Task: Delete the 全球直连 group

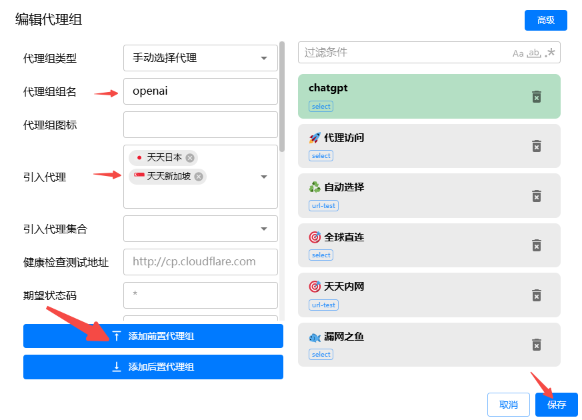Action: click(537, 245)
